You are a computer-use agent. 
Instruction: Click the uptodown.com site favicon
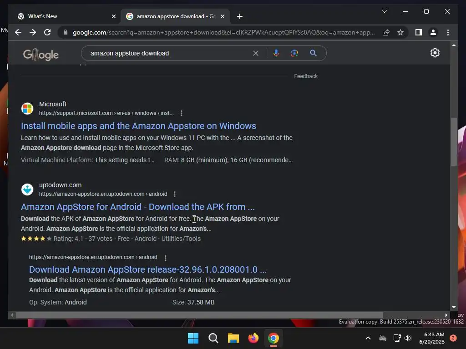pos(27,189)
